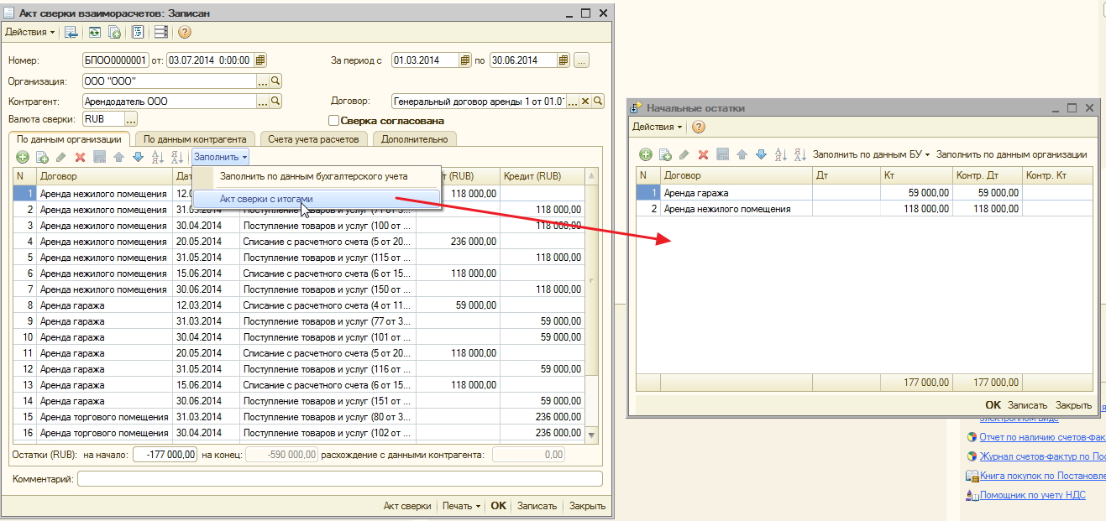Copy the row in Начальные остатки
Viewport: 1106px width, 521px height.
coord(665,154)
